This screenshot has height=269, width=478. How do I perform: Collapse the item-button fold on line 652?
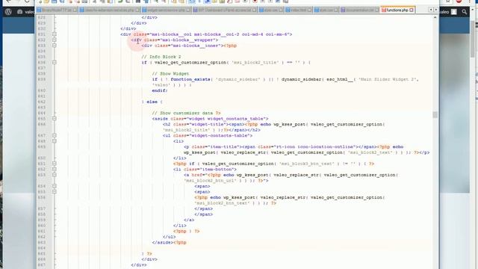[55, 170]
